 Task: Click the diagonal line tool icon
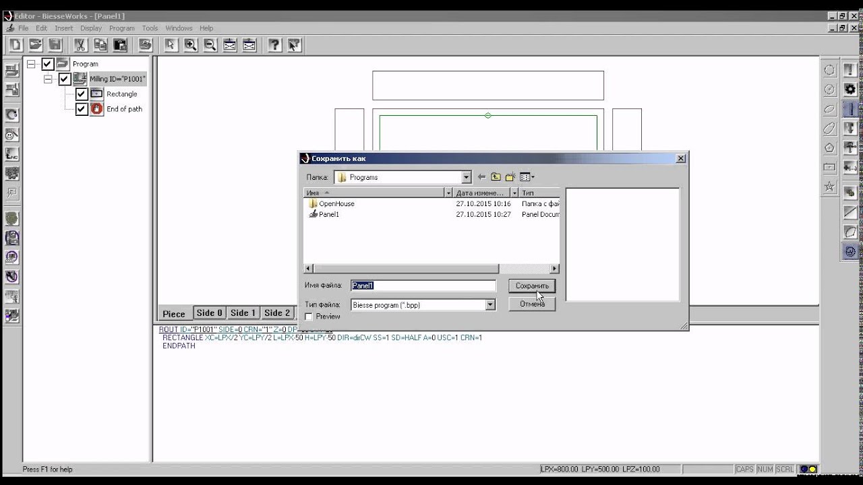[x=851, y=212]
